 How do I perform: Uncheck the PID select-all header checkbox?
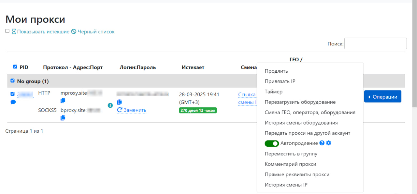(15, 67)
